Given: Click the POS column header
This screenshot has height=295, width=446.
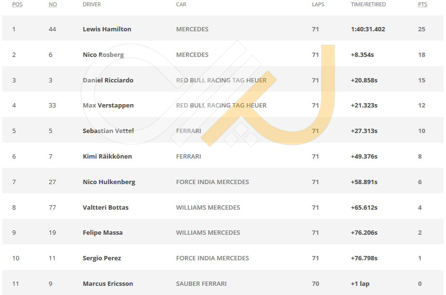Looking at the screenshot, I should pyautogui.click(x=17, y=4).
